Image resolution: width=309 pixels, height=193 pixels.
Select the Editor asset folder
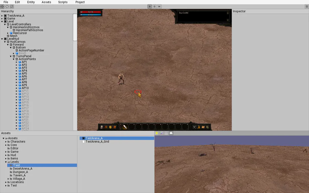14,148
